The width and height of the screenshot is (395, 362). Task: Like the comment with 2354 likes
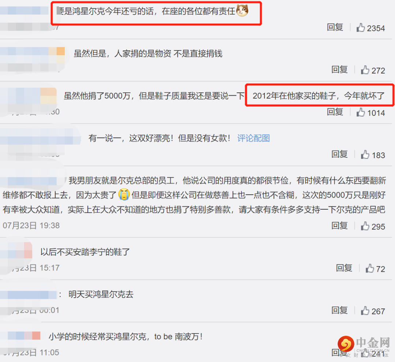(x=361, y=27)
